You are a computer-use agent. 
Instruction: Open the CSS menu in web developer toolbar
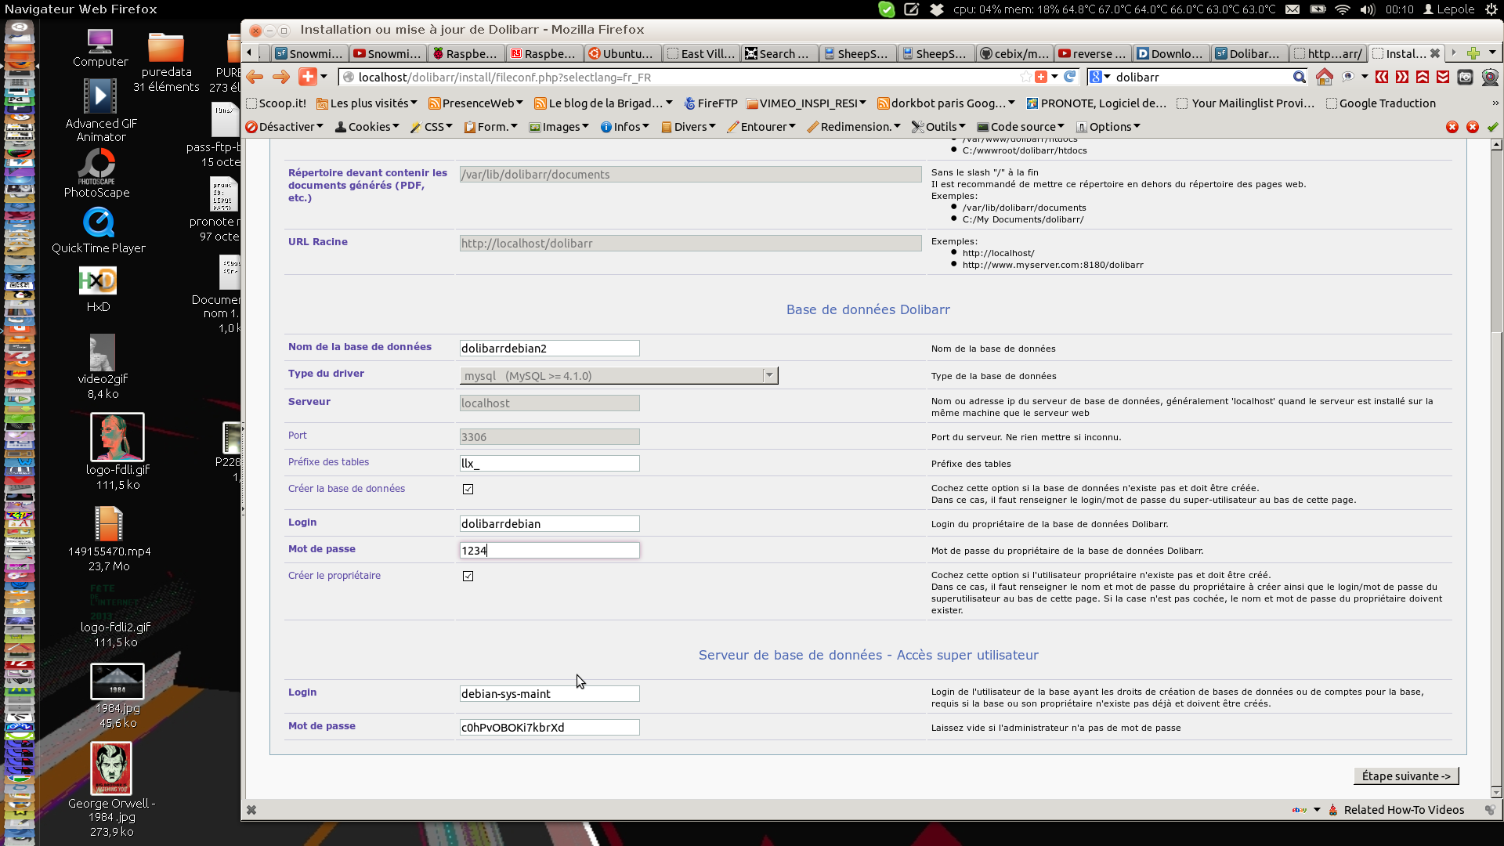click(x=432, y=127)
